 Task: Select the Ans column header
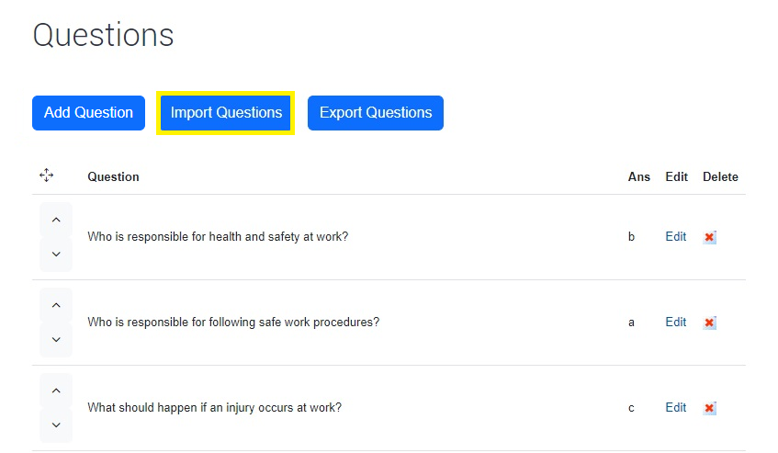pyautogui.click(x=639, y=177)
